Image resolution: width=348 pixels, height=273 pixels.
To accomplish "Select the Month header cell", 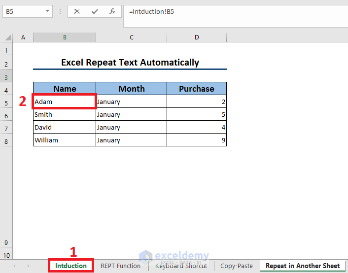I will pyautogui.click(x=132, y=89).
